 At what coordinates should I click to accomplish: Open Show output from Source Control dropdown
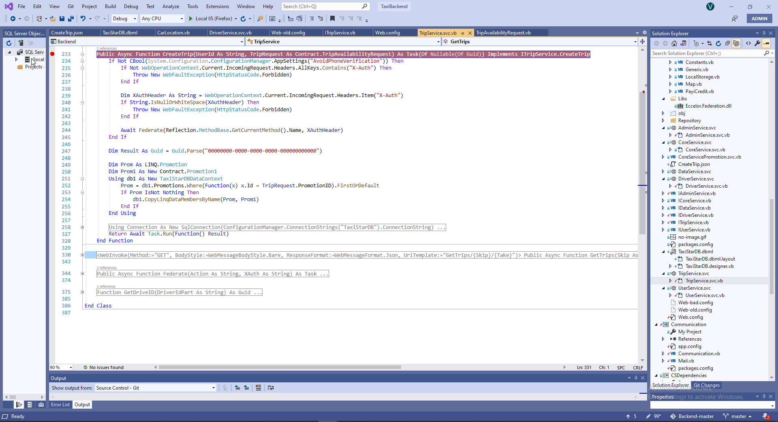[156, 388]
